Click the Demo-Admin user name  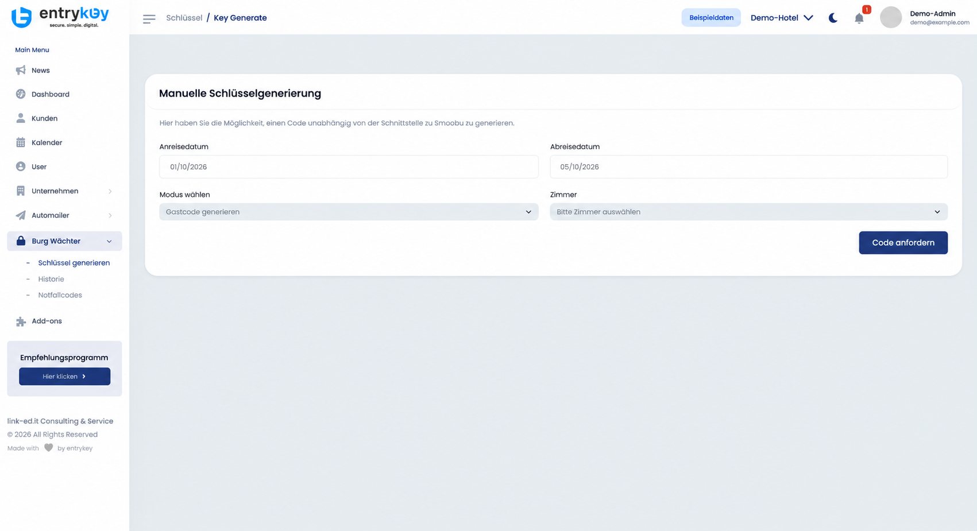pos(933,14)
